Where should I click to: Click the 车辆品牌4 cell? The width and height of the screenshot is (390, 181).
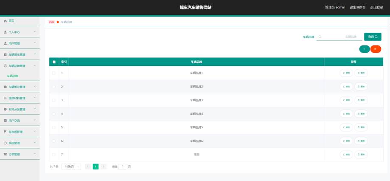pyautogui.click(x=196, y=114)
